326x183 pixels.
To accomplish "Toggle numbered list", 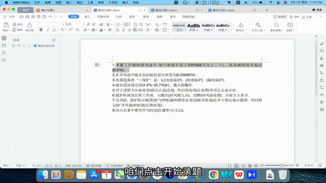I will coord(126,24).
